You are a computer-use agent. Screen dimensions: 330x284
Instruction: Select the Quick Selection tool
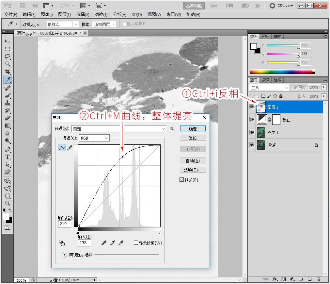pos(8,64)
